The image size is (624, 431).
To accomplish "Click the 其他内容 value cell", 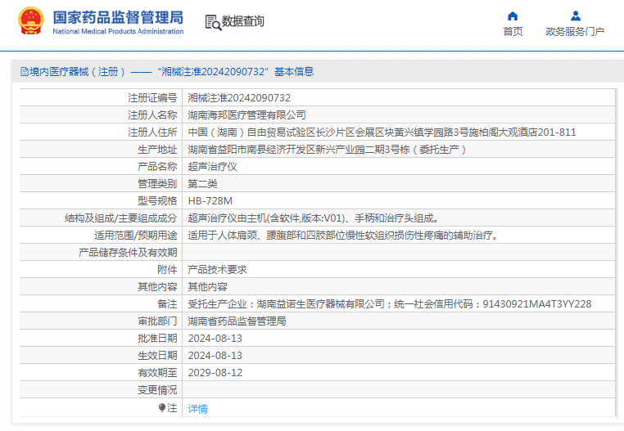I will 207,287.
